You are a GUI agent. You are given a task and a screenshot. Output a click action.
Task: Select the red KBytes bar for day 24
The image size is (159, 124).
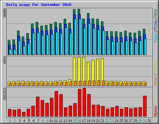117,111
